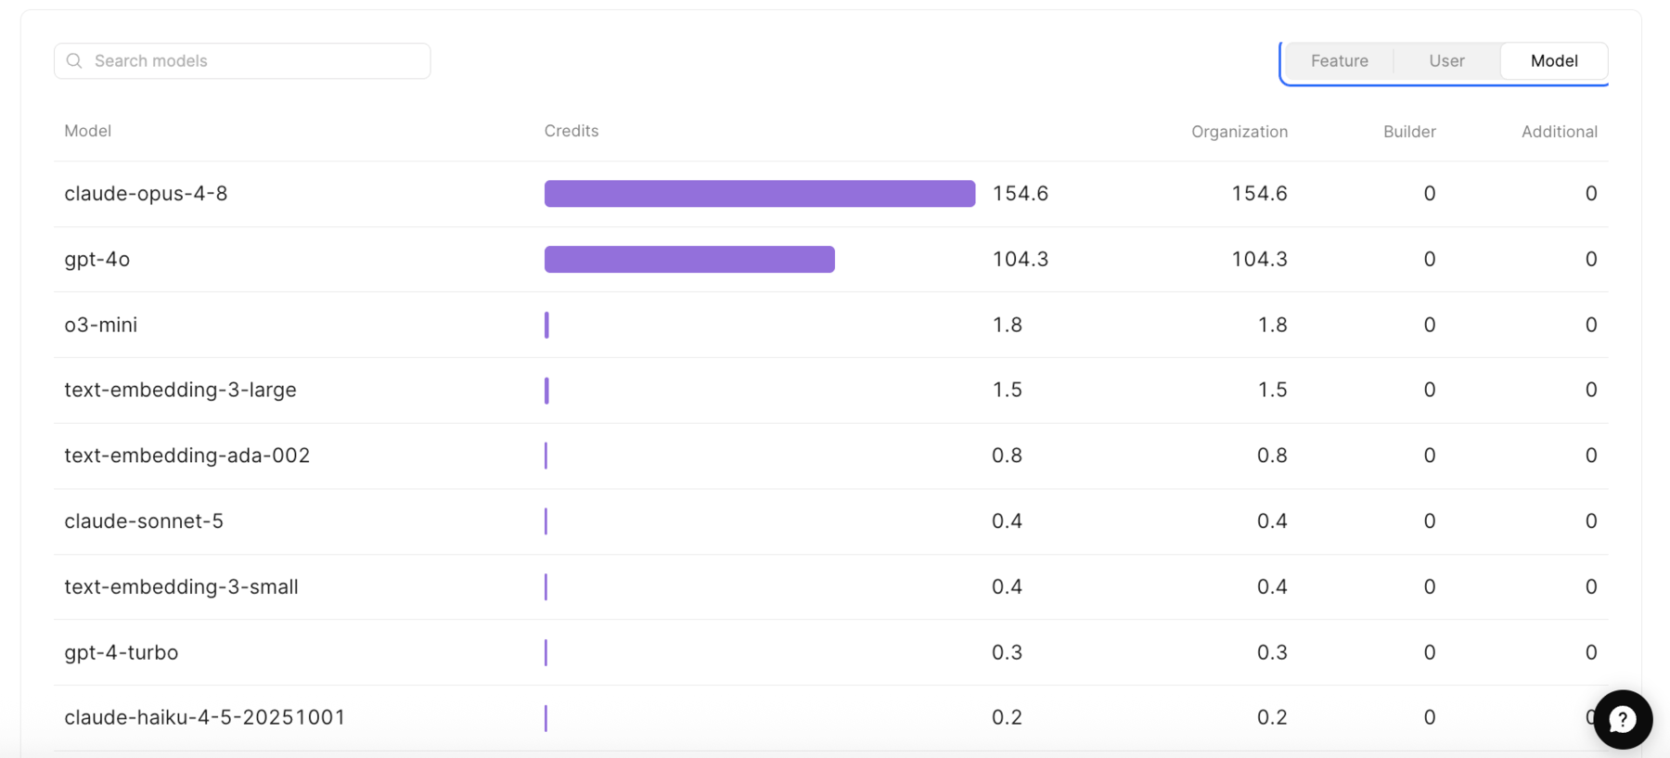Switch to the User tab
This screenshot has width=1670, height=758.
1446,61
